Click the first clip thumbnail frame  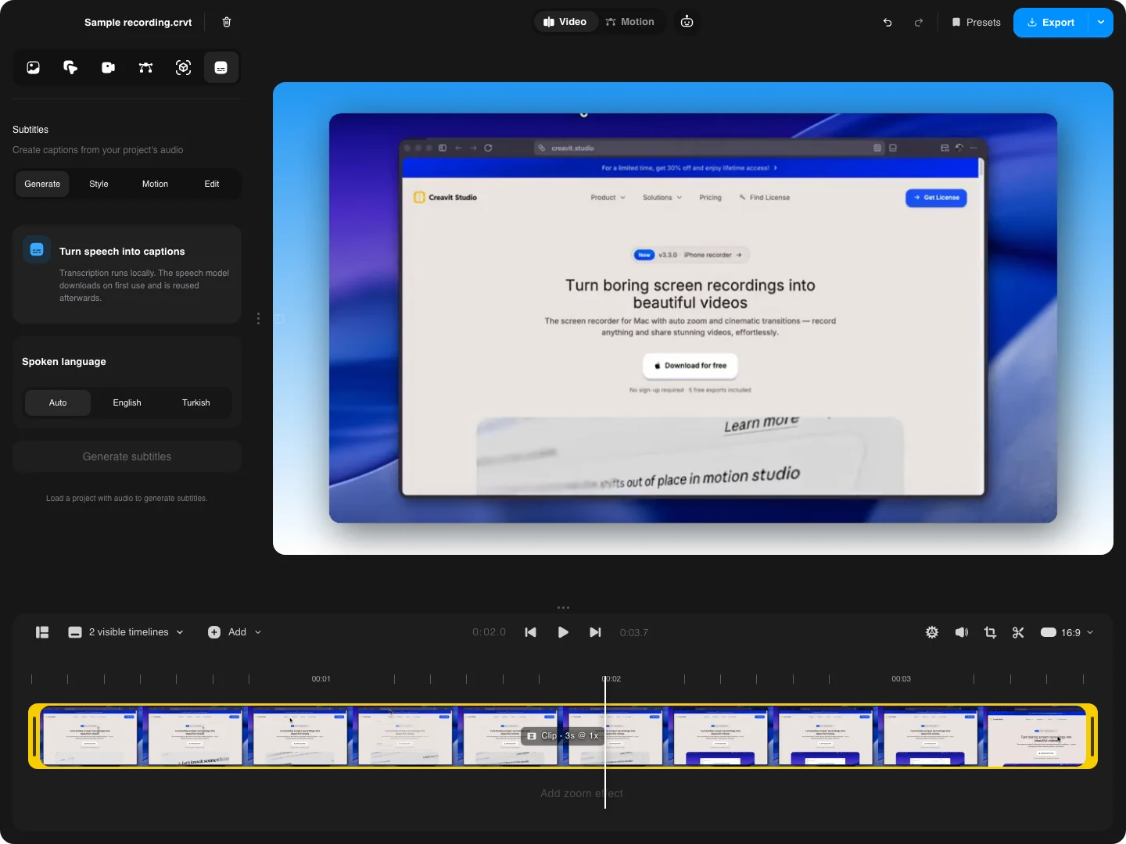coord(89,736)
